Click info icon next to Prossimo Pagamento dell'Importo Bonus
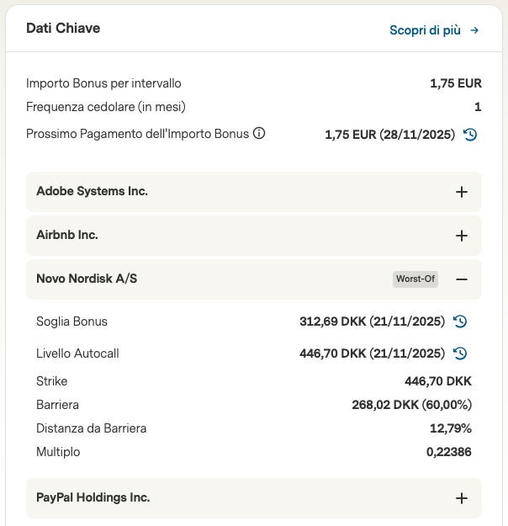This screenshot has height=526, width=508. [259, 134]
